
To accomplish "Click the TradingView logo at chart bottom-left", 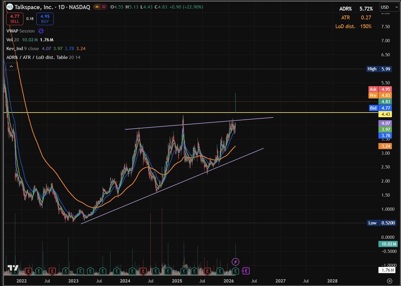I will [13, 268].
